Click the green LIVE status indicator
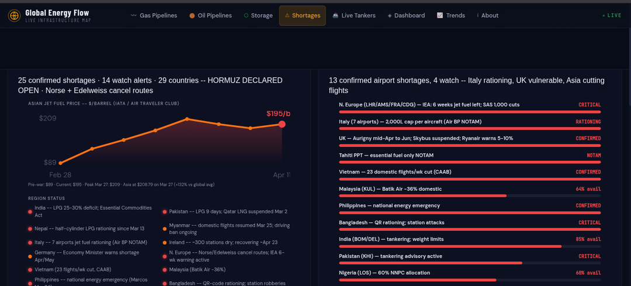The height and width of the screenshot is (286, 631). pos(612,16)
